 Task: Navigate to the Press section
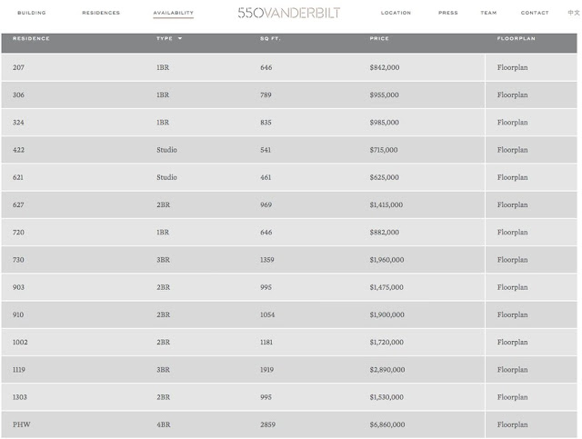[447, 13]
